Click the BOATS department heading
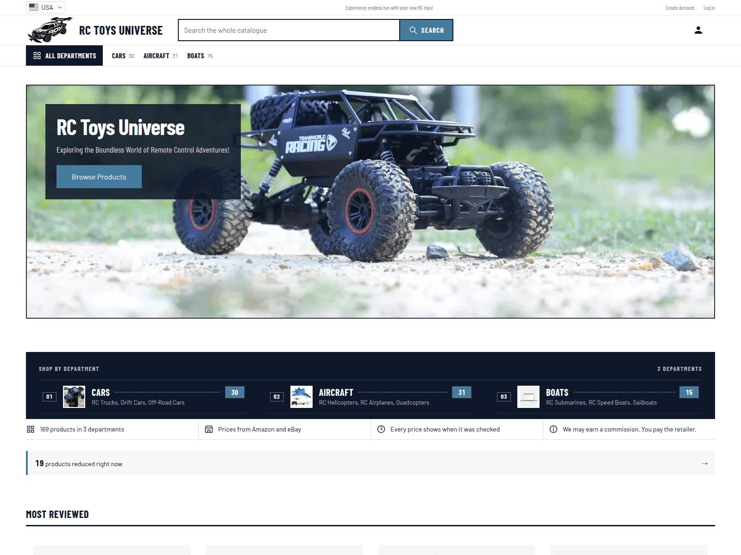The height and width of the screenshot is (555, 741). pyautogui.click(x=557, y=393)
